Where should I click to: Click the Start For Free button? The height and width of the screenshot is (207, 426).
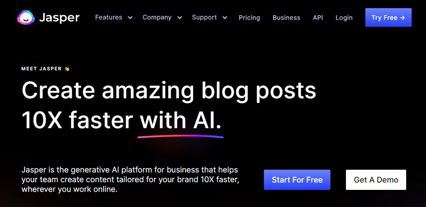[297, 180]
